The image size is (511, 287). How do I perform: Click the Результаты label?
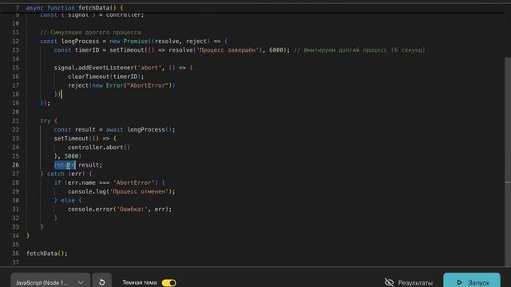coord(415,283)
